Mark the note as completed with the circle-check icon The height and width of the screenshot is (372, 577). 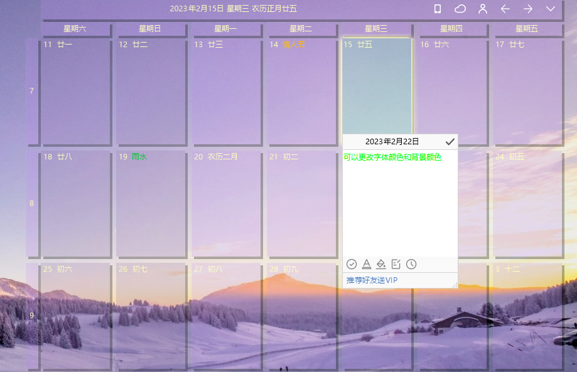pyautogui.click(x=352, y=264)
